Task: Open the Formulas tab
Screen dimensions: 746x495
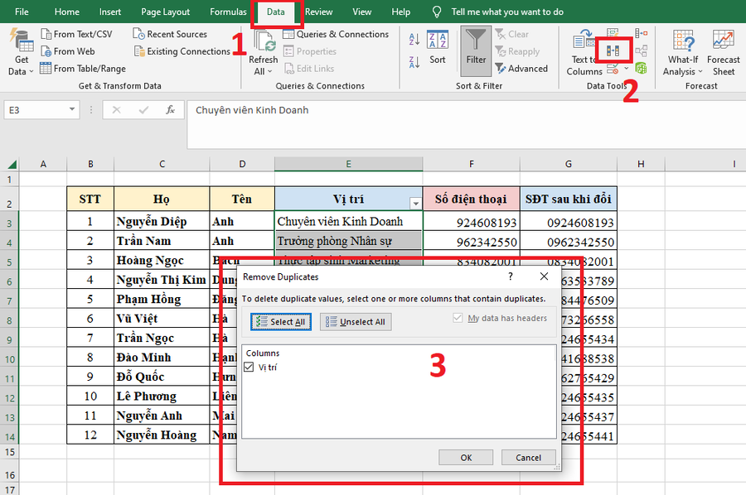Action: click(x=229, y=12)
